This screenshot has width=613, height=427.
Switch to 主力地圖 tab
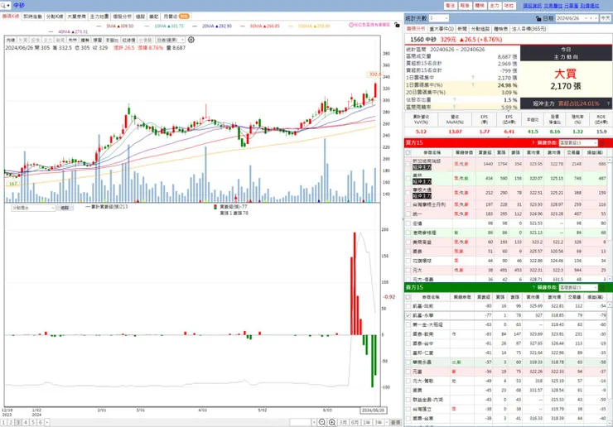coord(99,17)
